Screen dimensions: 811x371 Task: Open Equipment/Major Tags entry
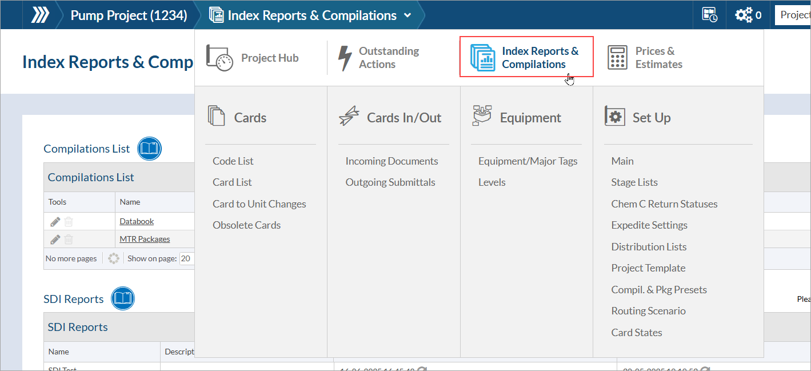[x=528, y=161]
